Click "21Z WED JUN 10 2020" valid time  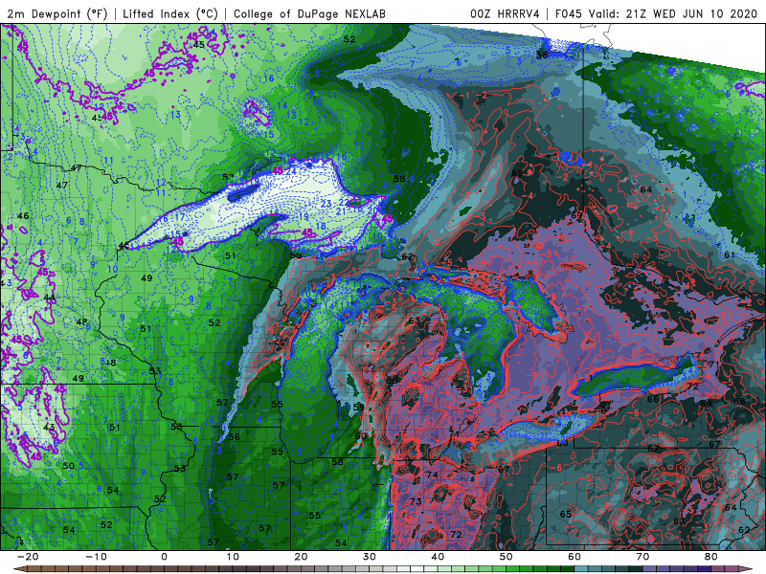[691, 13]
